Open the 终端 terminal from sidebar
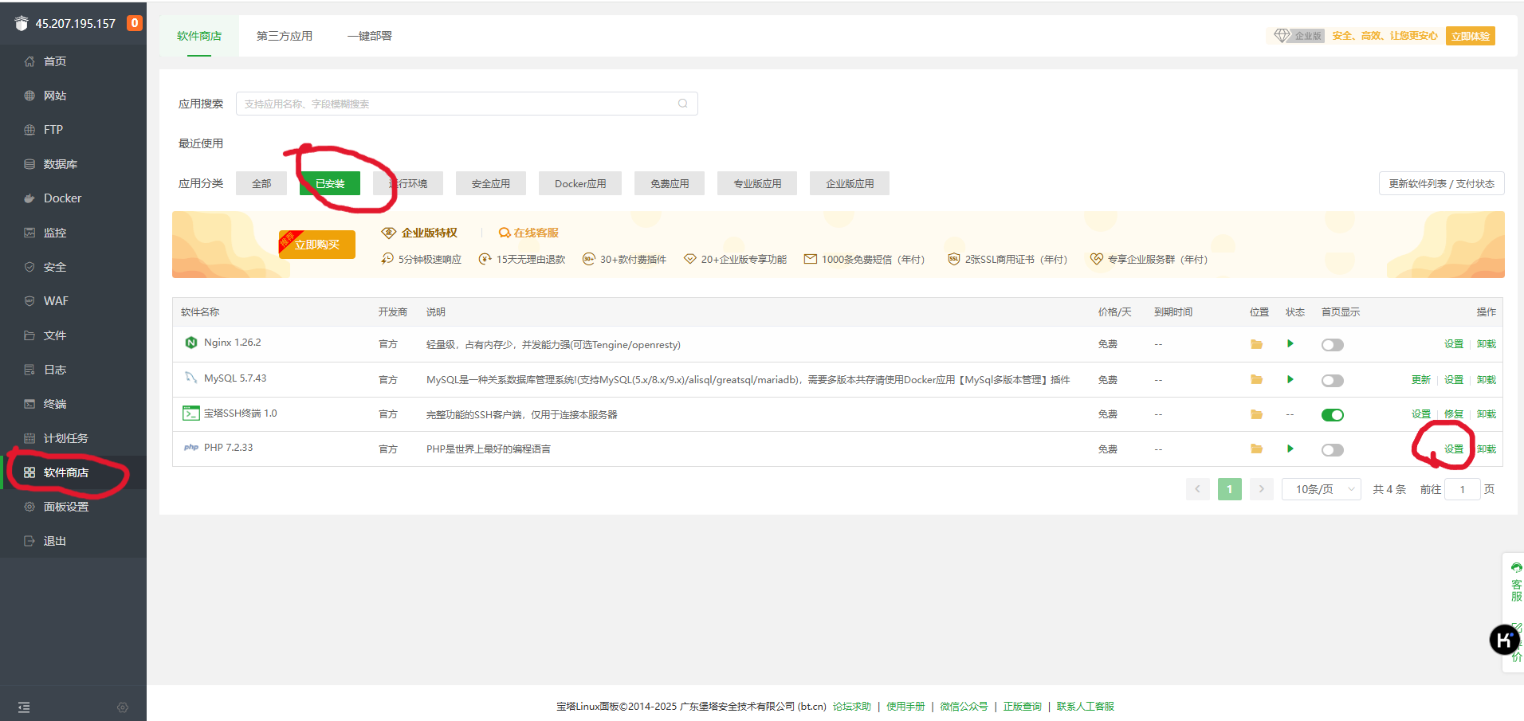The height and width of the screenshot is (721, 1524). pyautogui.click(x=54, y=403)
